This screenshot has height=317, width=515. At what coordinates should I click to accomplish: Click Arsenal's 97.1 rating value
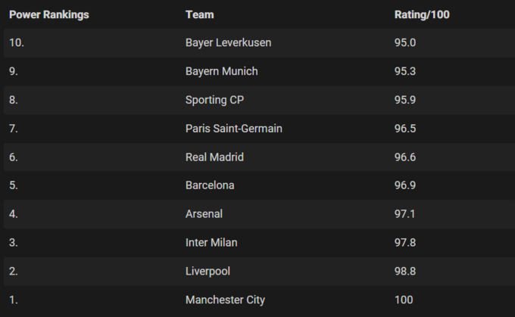click(405, 214)
